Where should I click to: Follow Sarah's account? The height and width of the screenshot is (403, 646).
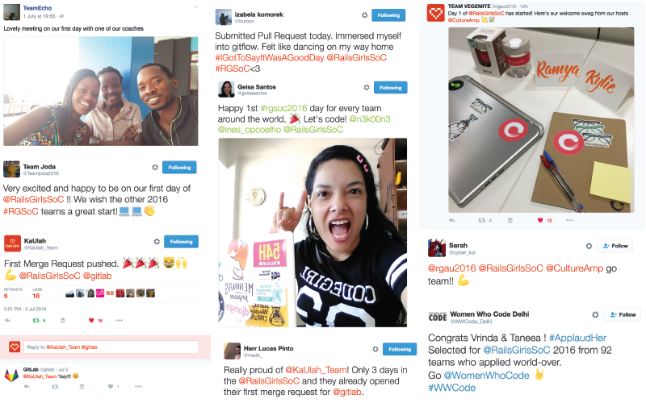point(615,246)
